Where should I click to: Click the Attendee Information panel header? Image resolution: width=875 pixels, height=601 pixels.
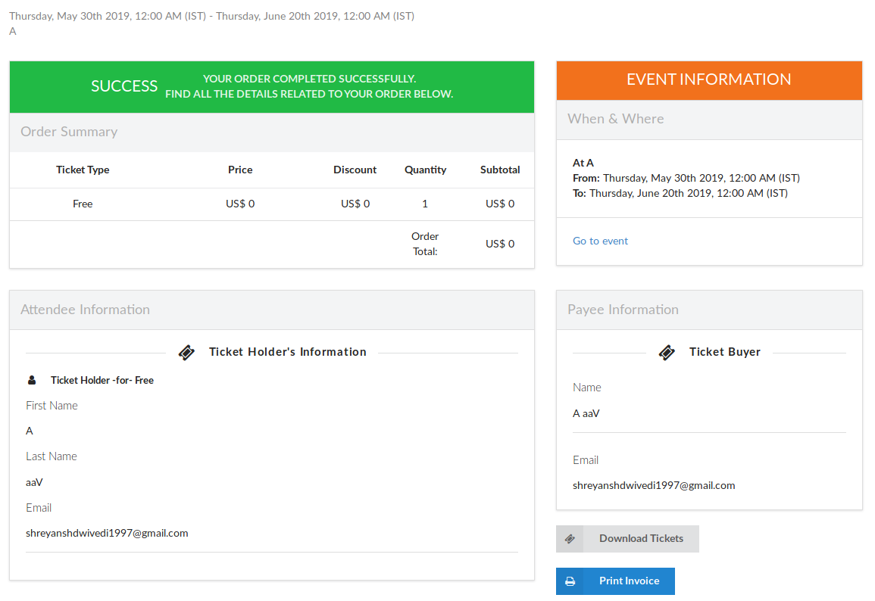pos(85,309)
